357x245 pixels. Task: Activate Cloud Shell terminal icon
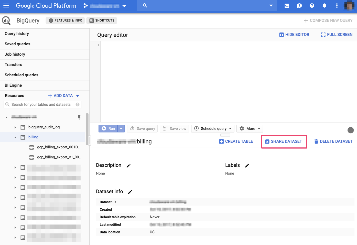287,6
